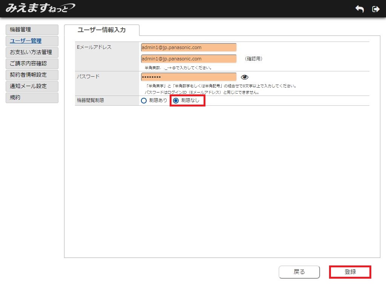Open 通知メール設定 menu item

[x=32, y=86]
